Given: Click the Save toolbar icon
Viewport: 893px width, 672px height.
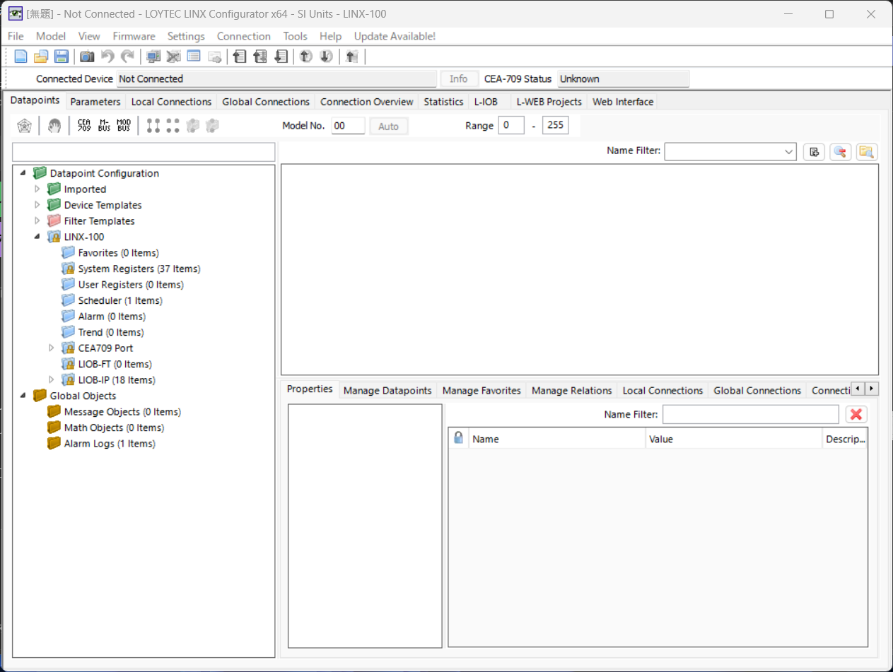Looking at the screenshot, I should click(62, 57).
